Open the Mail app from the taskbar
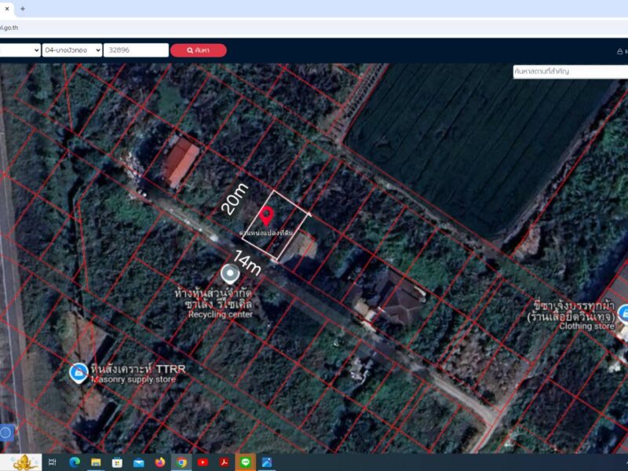Image resolution: width=628 pixels, height=471 pixels. tap(139, 462)
